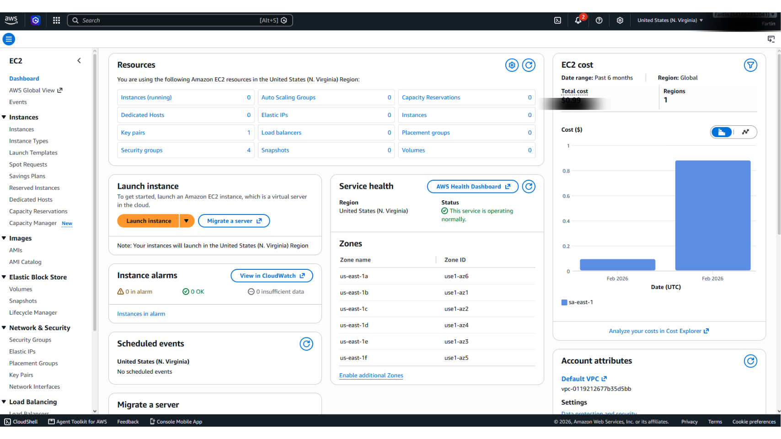
Task: Open AWS Global View in sidebar
Action: point(36,90)
